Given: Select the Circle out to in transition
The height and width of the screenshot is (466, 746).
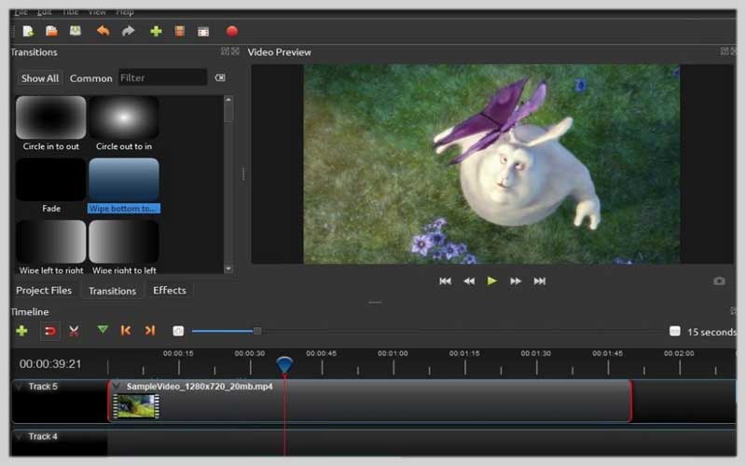Looking at the screenshot, I should pyautogui.click(x=124, y=124).
